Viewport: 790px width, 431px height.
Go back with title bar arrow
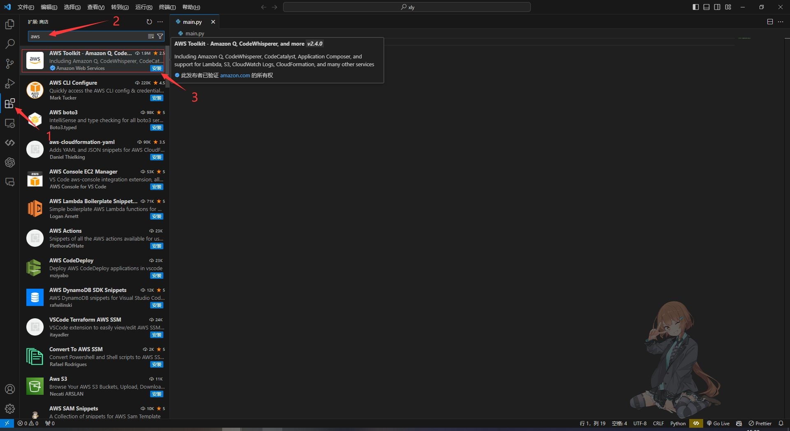264,7
